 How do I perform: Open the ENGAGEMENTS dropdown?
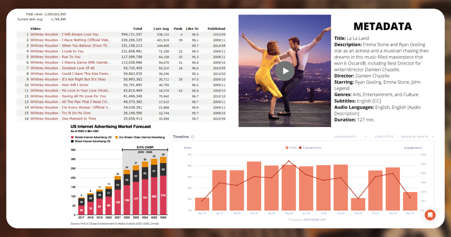[350, 137]
